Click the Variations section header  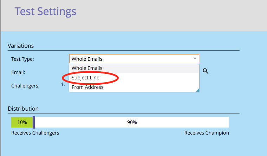21,46
